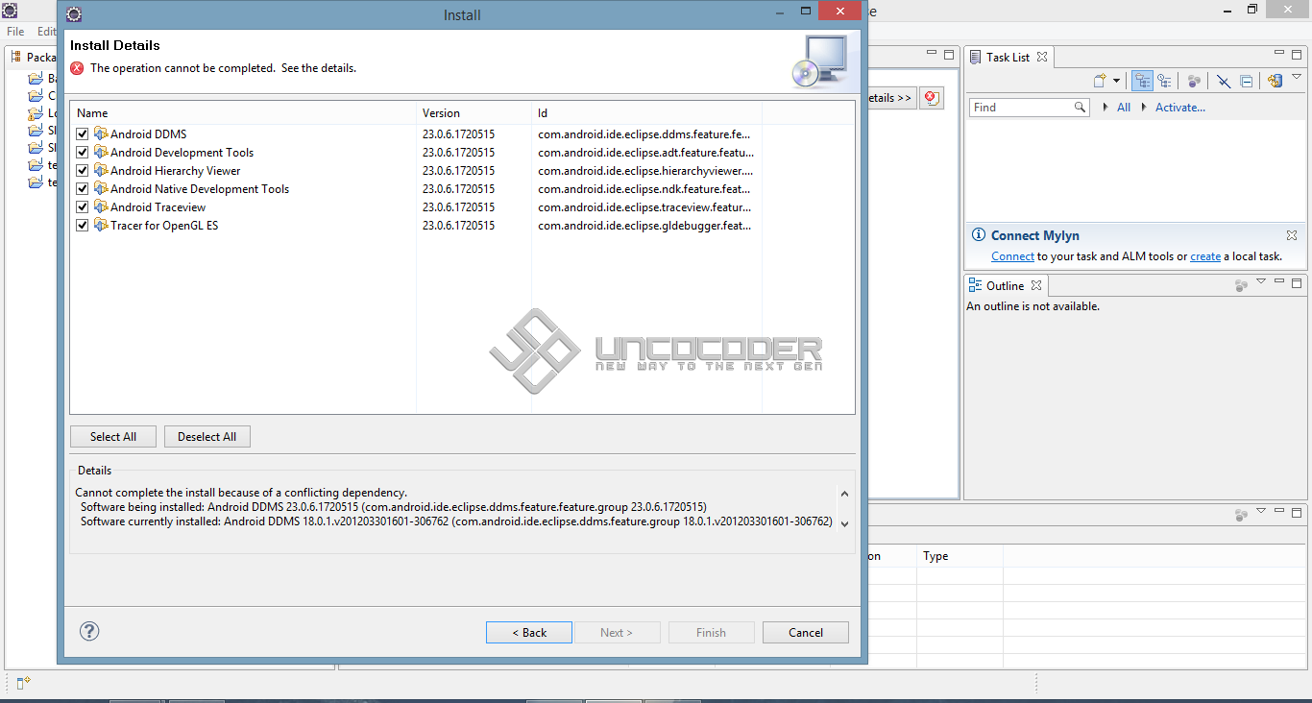
Task: Click the status bar icon at bottom left
Action: click(x=23, y=682)
